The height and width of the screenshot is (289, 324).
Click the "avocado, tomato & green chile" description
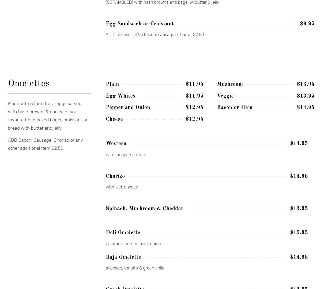(135, 268)
